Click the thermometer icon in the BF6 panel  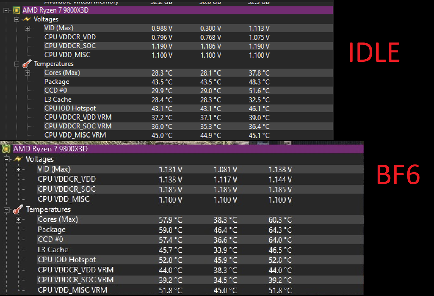click(18, 210)
